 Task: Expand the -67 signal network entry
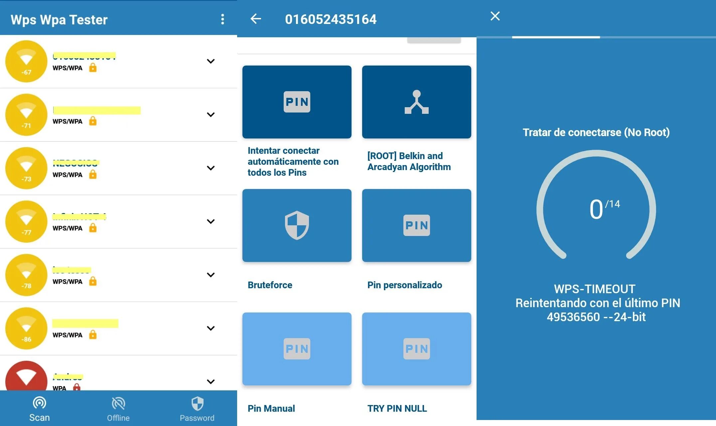[211, 61]
